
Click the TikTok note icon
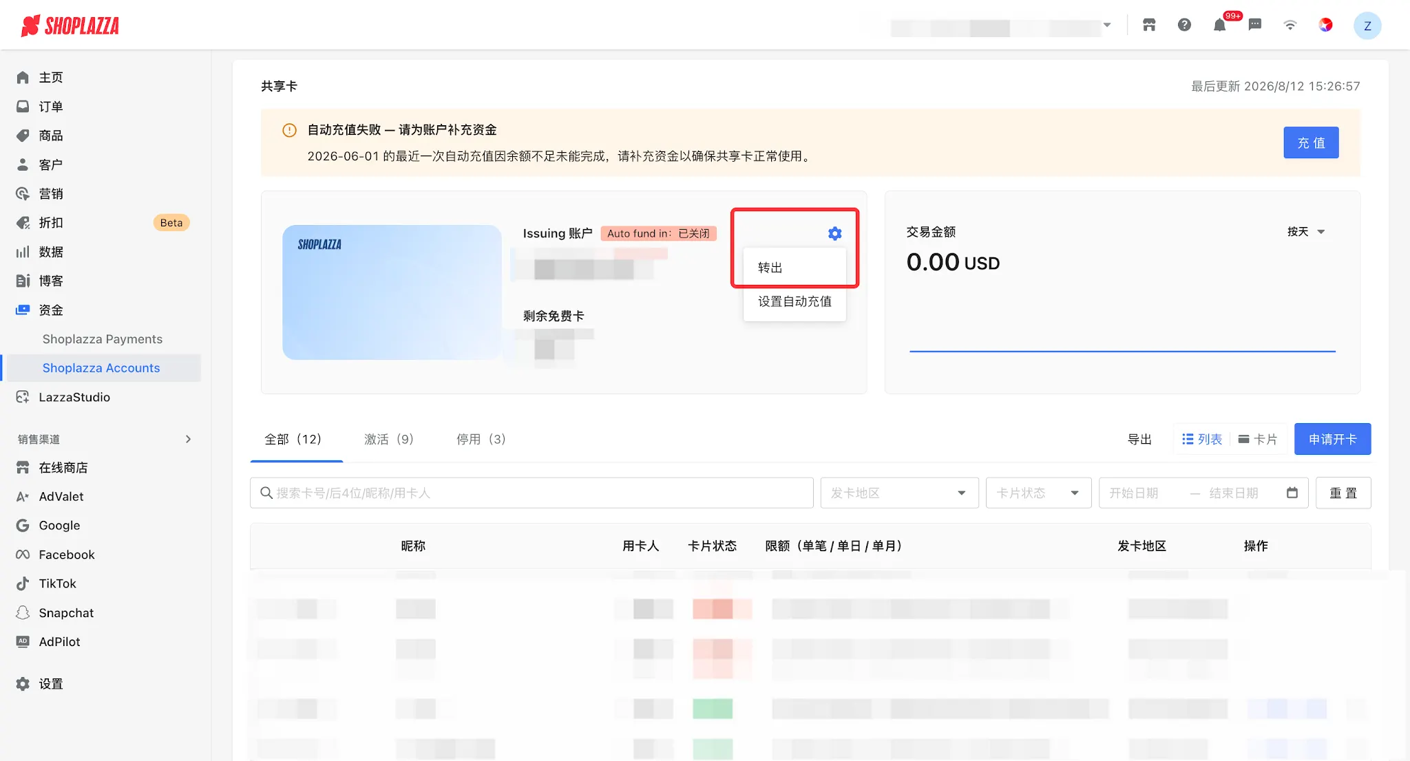pyautogui.click(x=23, y=583)
